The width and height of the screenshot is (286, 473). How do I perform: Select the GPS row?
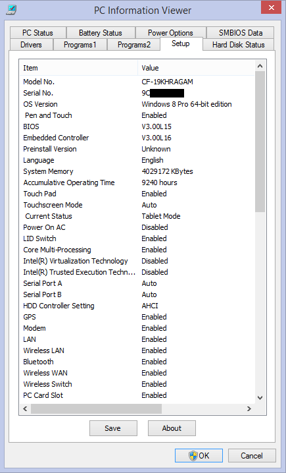click(137, 317)
